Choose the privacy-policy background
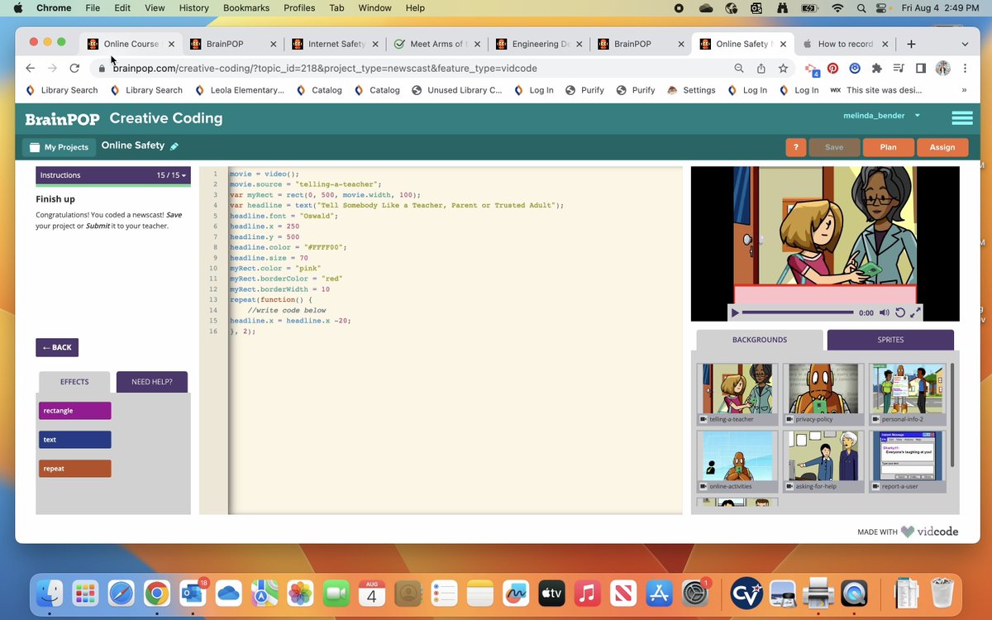 pos(823,393)
